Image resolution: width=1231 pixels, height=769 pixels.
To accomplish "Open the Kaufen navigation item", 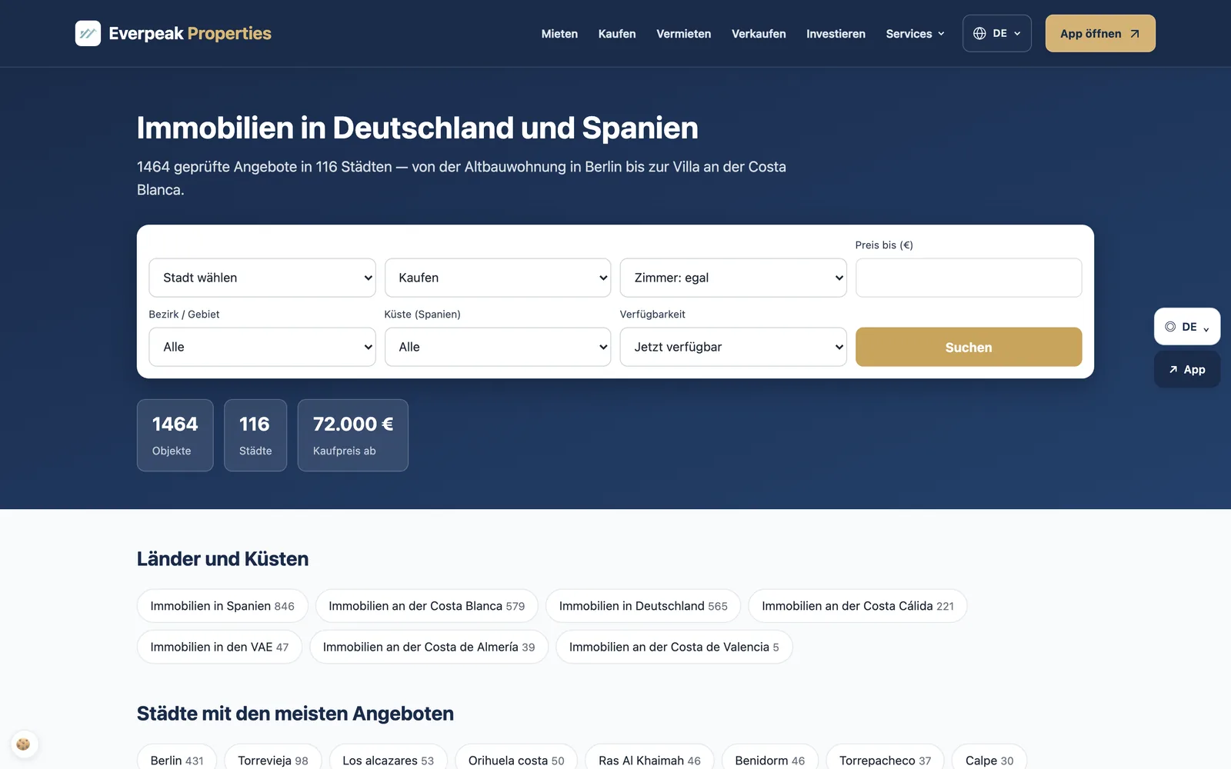I will (x=617, y=34).
